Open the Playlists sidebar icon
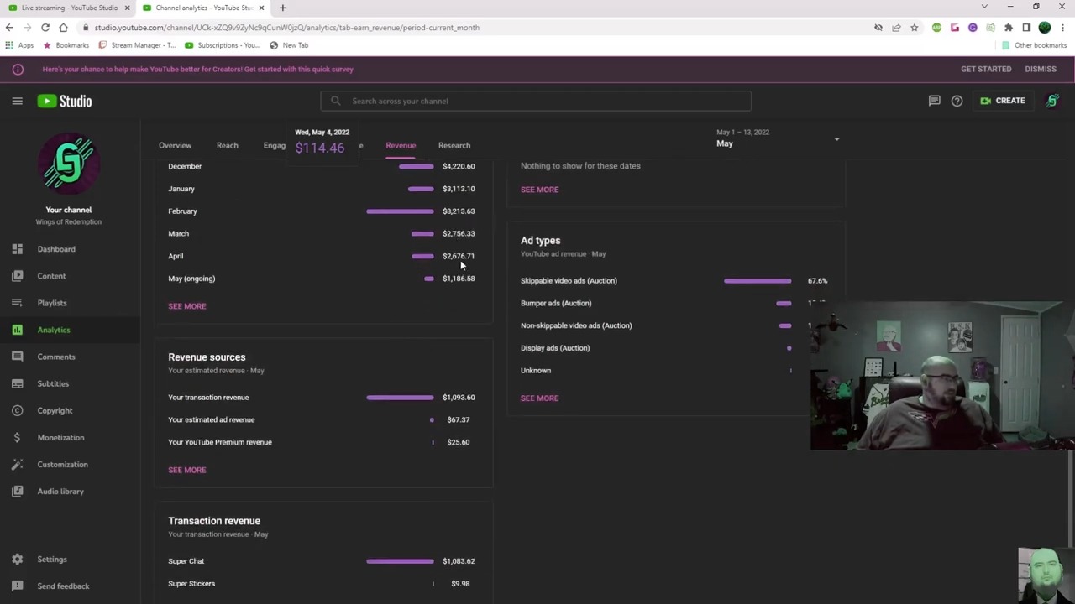The width and height of the screenshot is (1075, 604). [x=17, y=303]
